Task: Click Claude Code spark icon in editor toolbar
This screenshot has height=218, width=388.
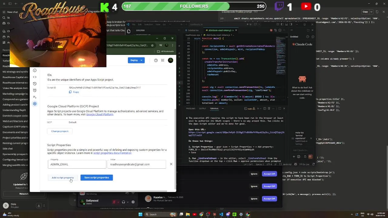Action: coord(271,30)
